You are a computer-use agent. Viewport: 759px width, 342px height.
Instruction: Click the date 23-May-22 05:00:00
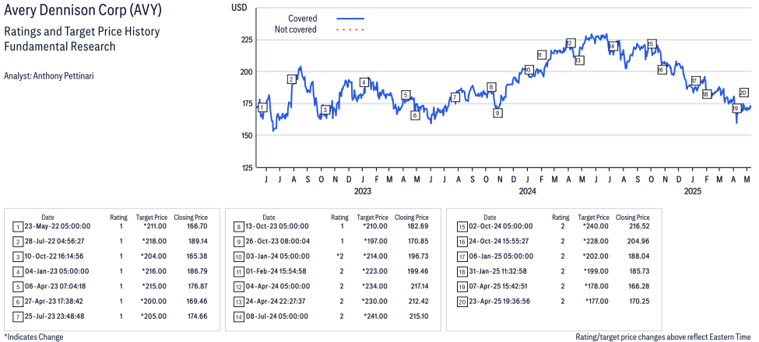coord(57,226)
